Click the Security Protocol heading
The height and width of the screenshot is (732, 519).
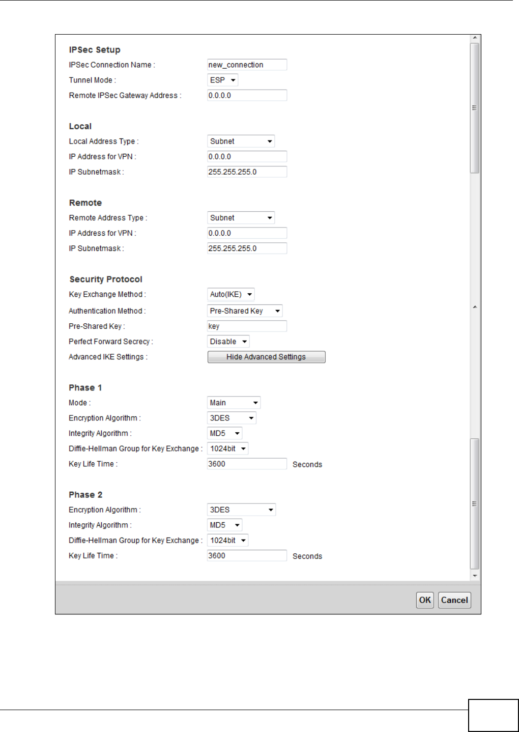106,279
